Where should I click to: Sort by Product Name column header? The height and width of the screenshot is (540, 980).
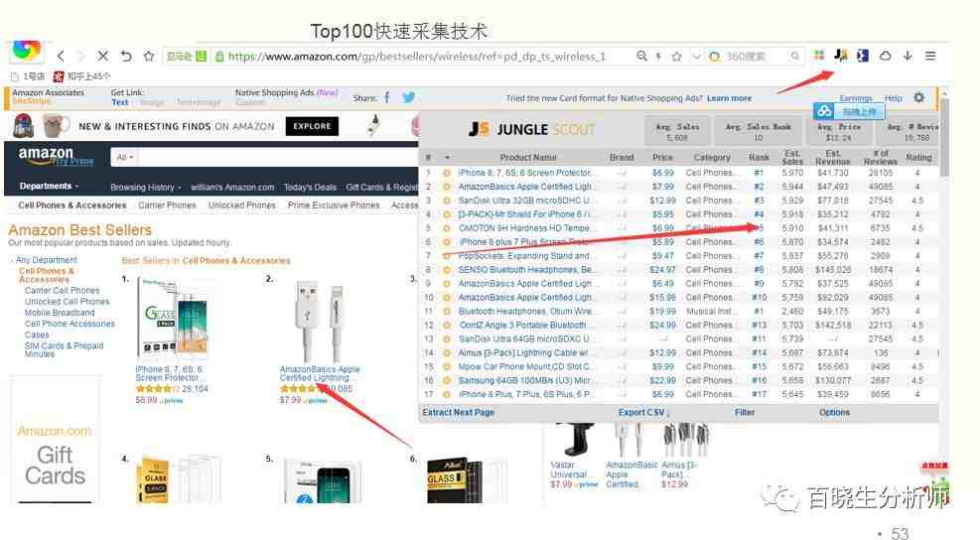(528, 158)
